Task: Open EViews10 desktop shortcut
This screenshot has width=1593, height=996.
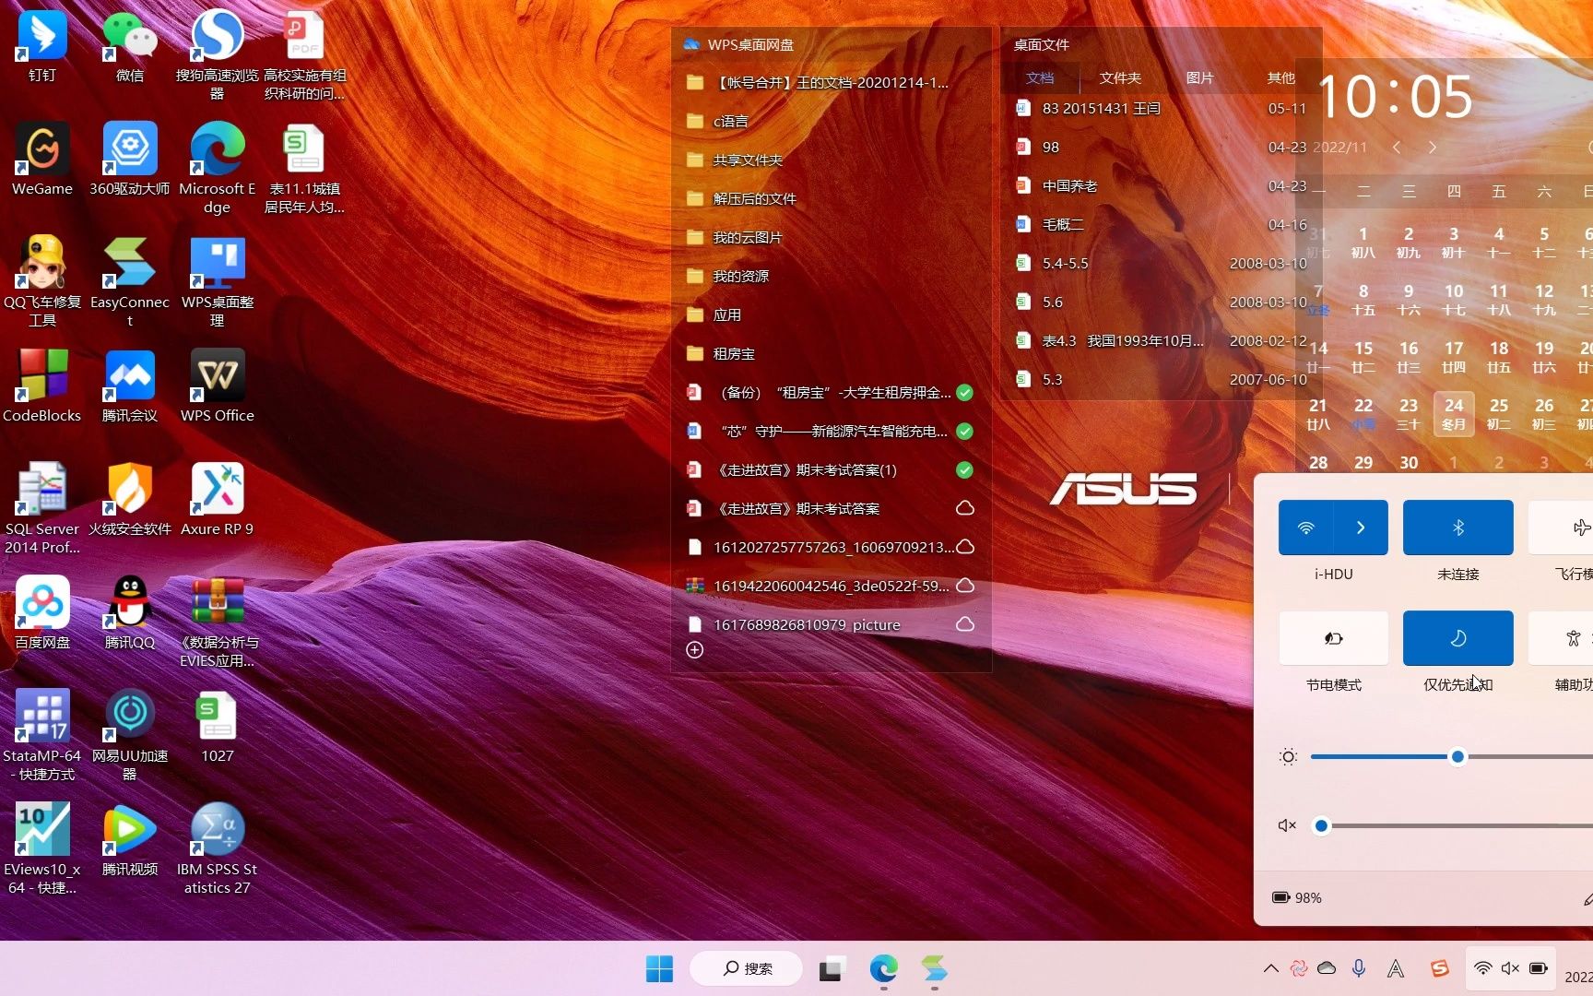Action: (x=41, y=848)
